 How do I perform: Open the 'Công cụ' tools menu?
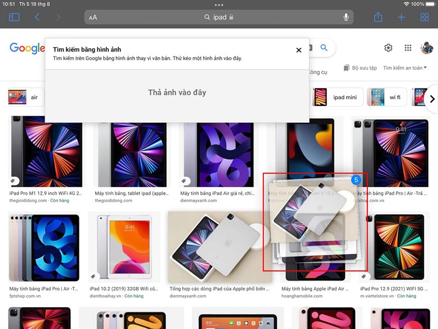click(319, 72)
